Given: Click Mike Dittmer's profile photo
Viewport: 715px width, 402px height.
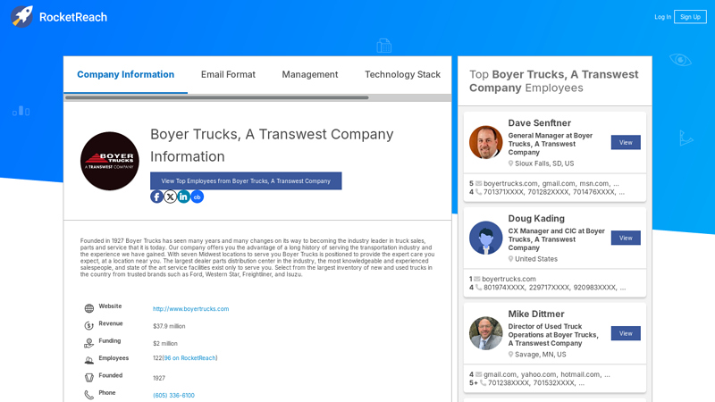Looking at the screenshot, I should pos(485,333).
